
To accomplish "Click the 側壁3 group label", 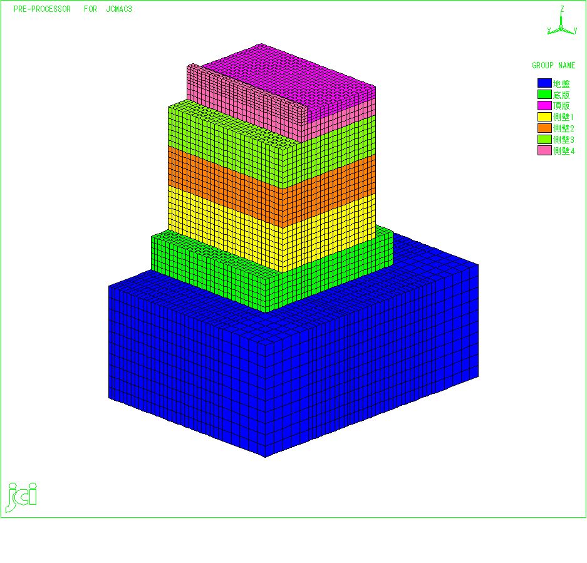I will tap(563, 140).
